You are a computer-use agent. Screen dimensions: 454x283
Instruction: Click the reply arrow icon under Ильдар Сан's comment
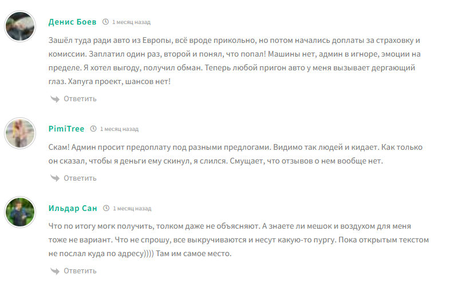pos(55,270)
